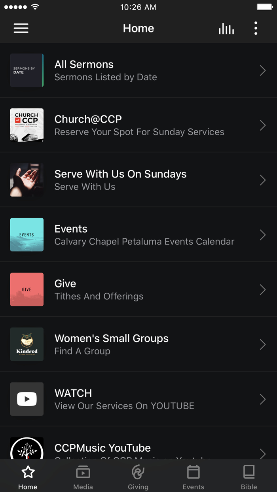Open the three-dot overflow menu
The image size is (277, 492).
pos(256,28)
